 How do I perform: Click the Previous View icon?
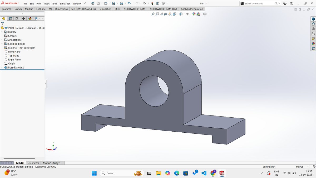pyautogui.click(x=161, y=14)
